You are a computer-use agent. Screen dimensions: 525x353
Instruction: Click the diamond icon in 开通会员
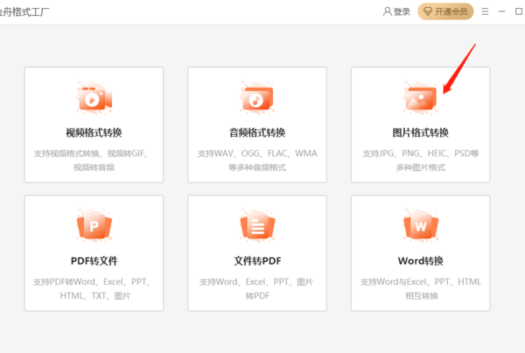[429, 11]
